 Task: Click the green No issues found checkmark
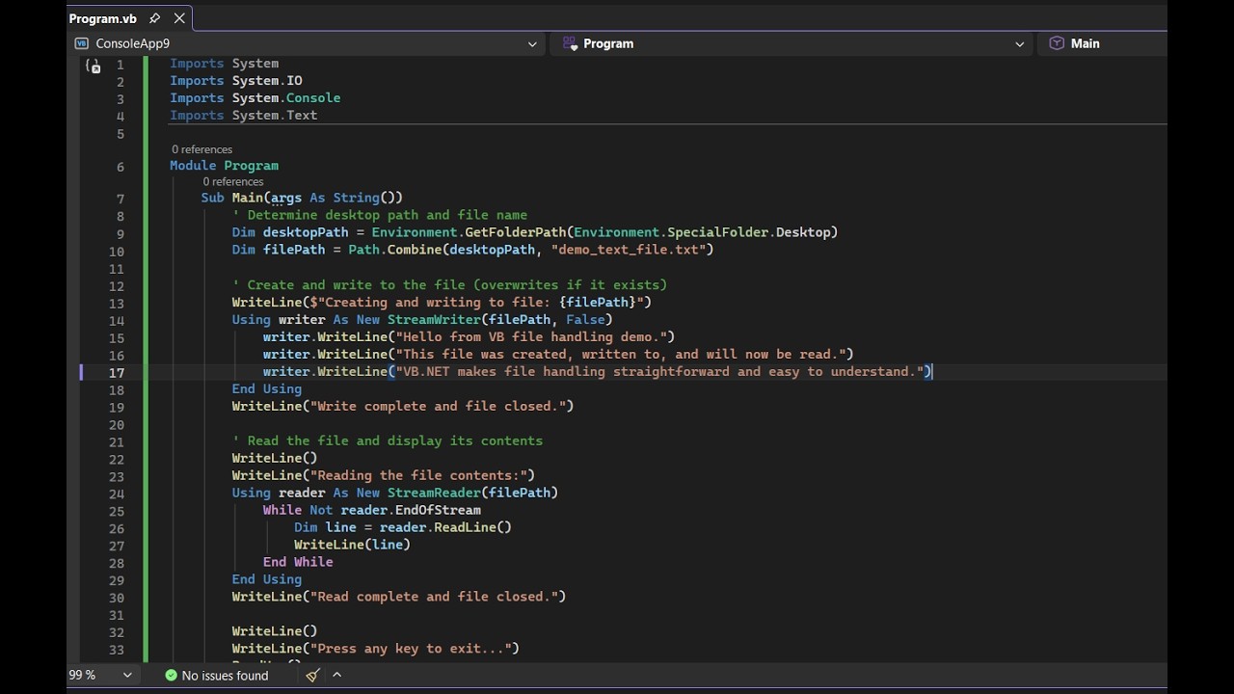pyautogui.click(x=172, y=676)
